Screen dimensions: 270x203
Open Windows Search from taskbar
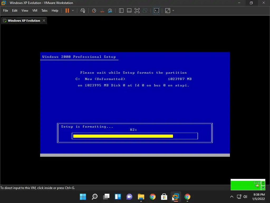(95, 197)
